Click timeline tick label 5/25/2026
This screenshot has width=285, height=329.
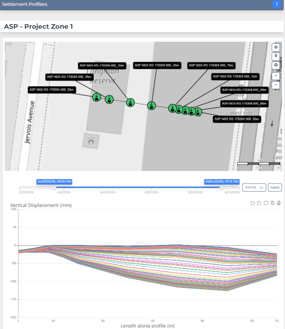click(195, 192)
